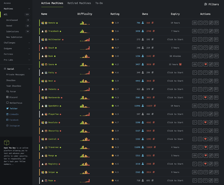Click the review flag icon for Ouch

(x=217, y=48)
